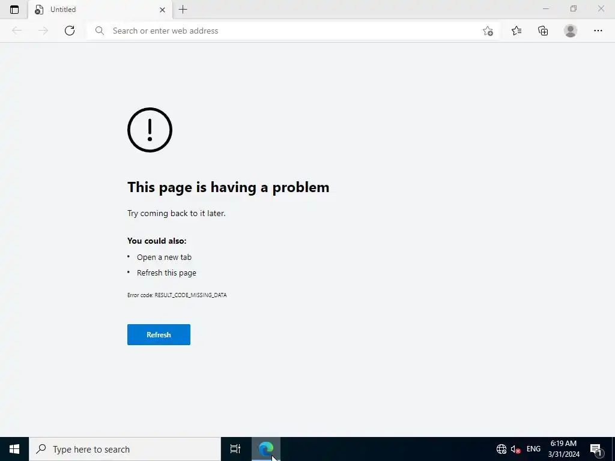Switch the ENG input language indicator
The image size is (615, 461).
(533, 449)
